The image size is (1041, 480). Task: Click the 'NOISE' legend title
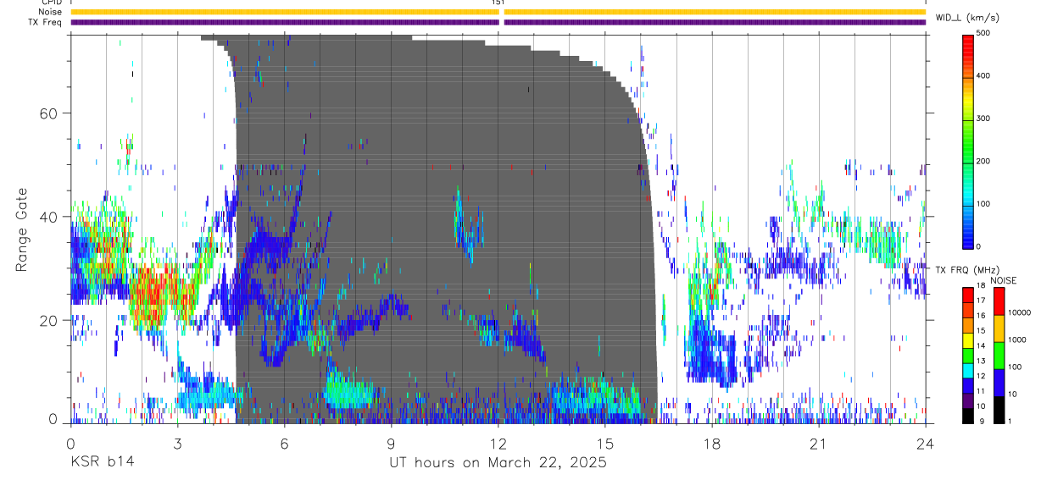pos(1005,280)
